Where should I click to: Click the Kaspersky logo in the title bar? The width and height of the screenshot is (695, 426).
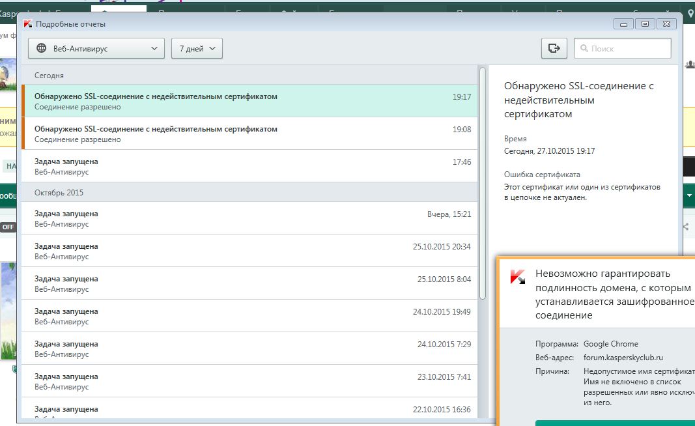tap(27, 24)
